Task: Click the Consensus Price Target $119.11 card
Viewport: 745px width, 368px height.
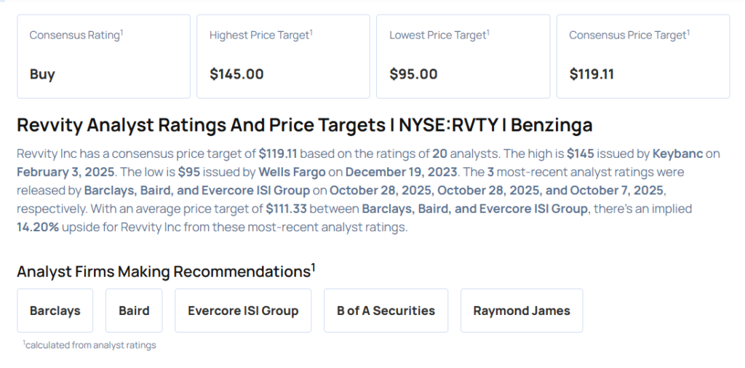Action: pos(642,56)
